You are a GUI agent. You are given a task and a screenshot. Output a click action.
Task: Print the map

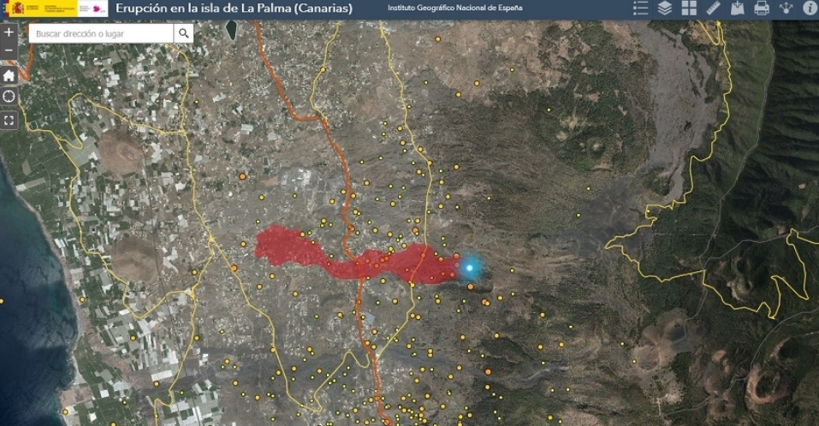(x=762, y=8)
